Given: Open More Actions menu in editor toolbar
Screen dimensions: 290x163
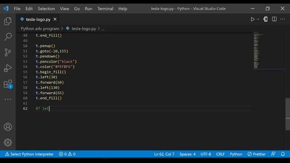Looking at the screenshot, I should [x=283, y=19].
